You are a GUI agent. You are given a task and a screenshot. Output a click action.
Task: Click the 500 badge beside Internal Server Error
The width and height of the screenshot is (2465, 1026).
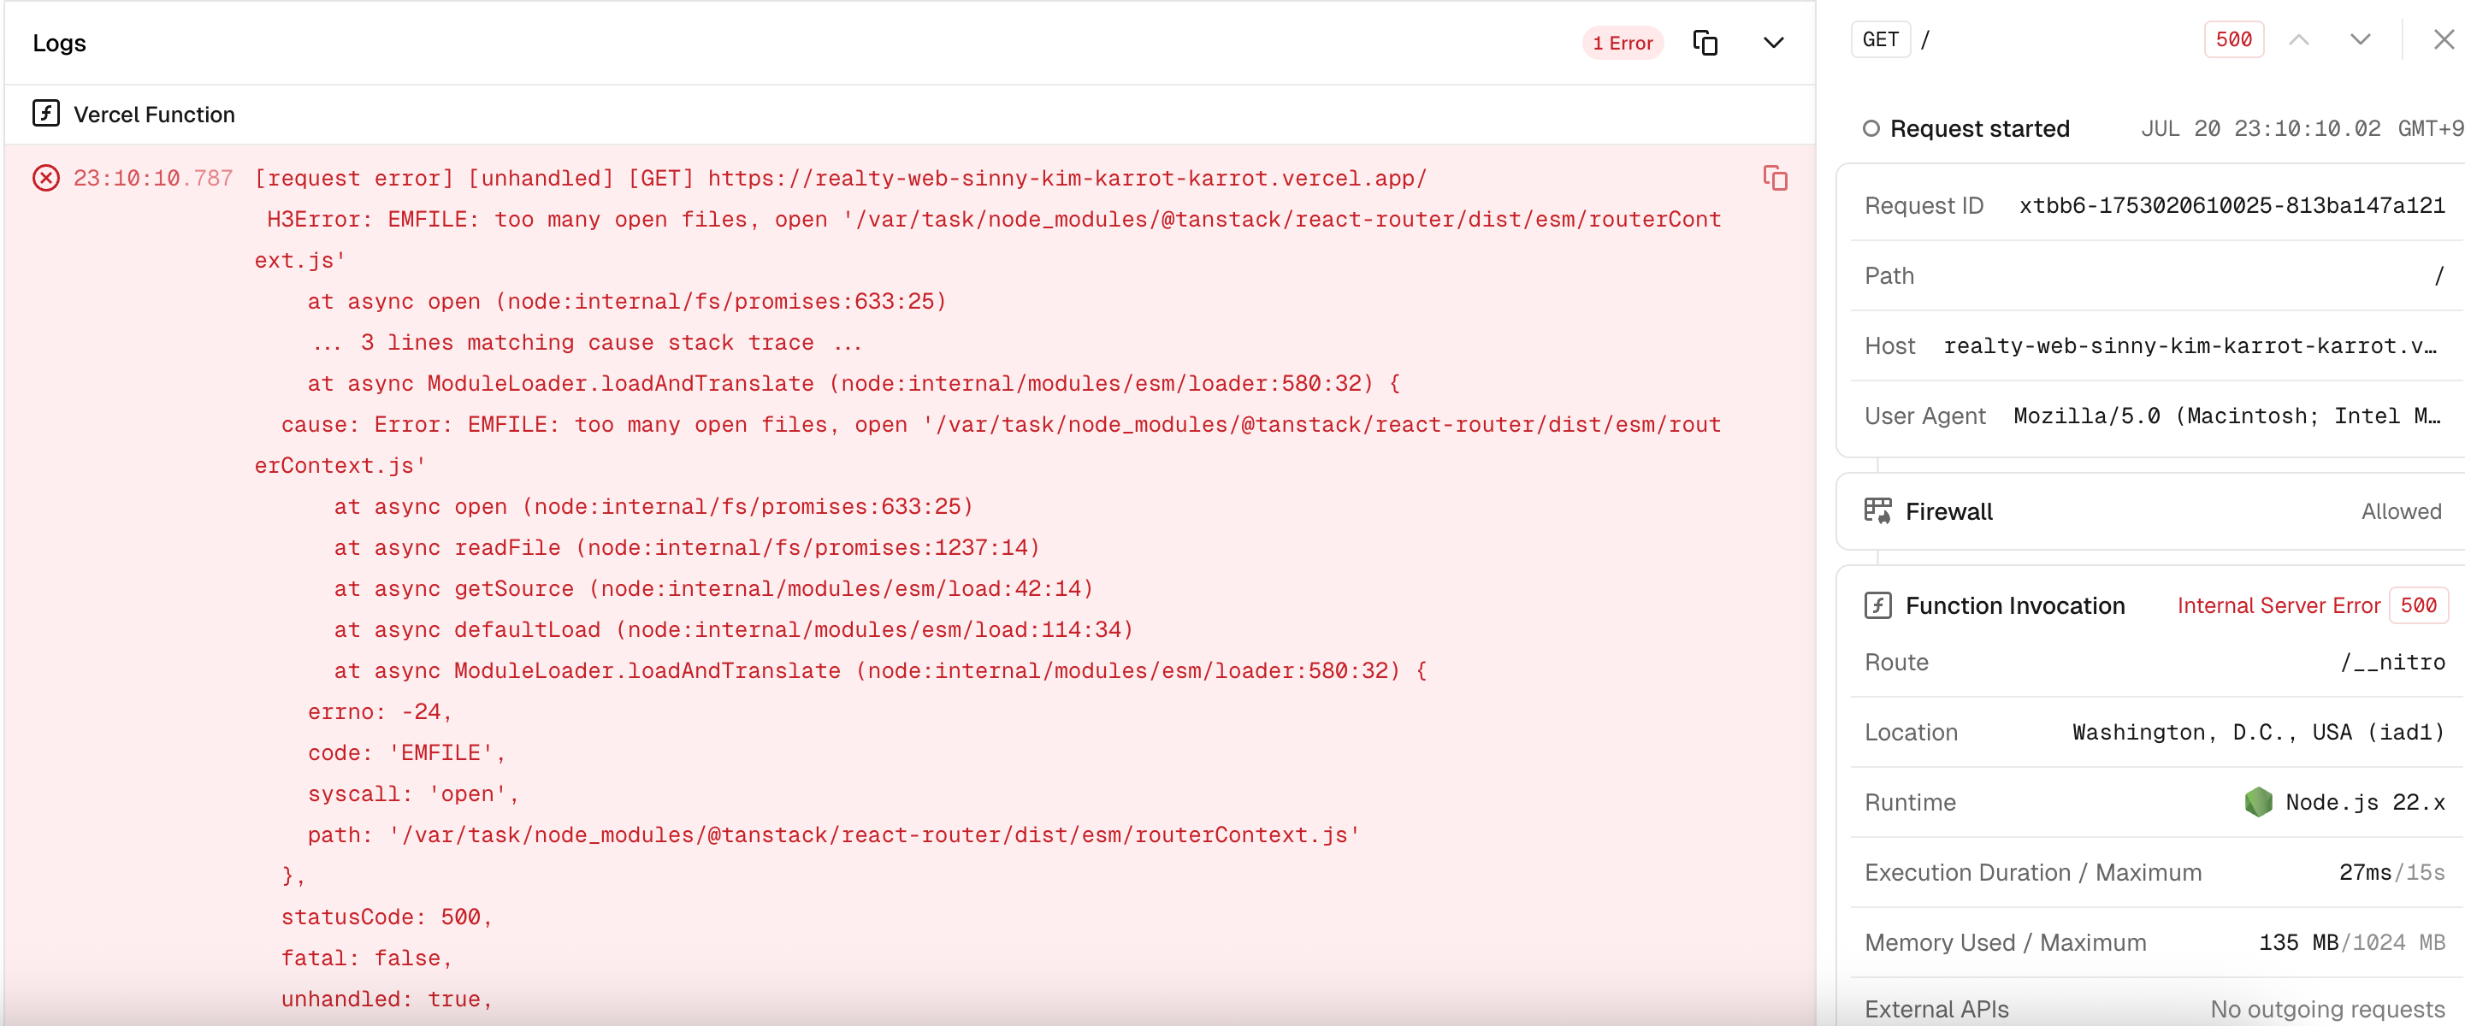2417,605
